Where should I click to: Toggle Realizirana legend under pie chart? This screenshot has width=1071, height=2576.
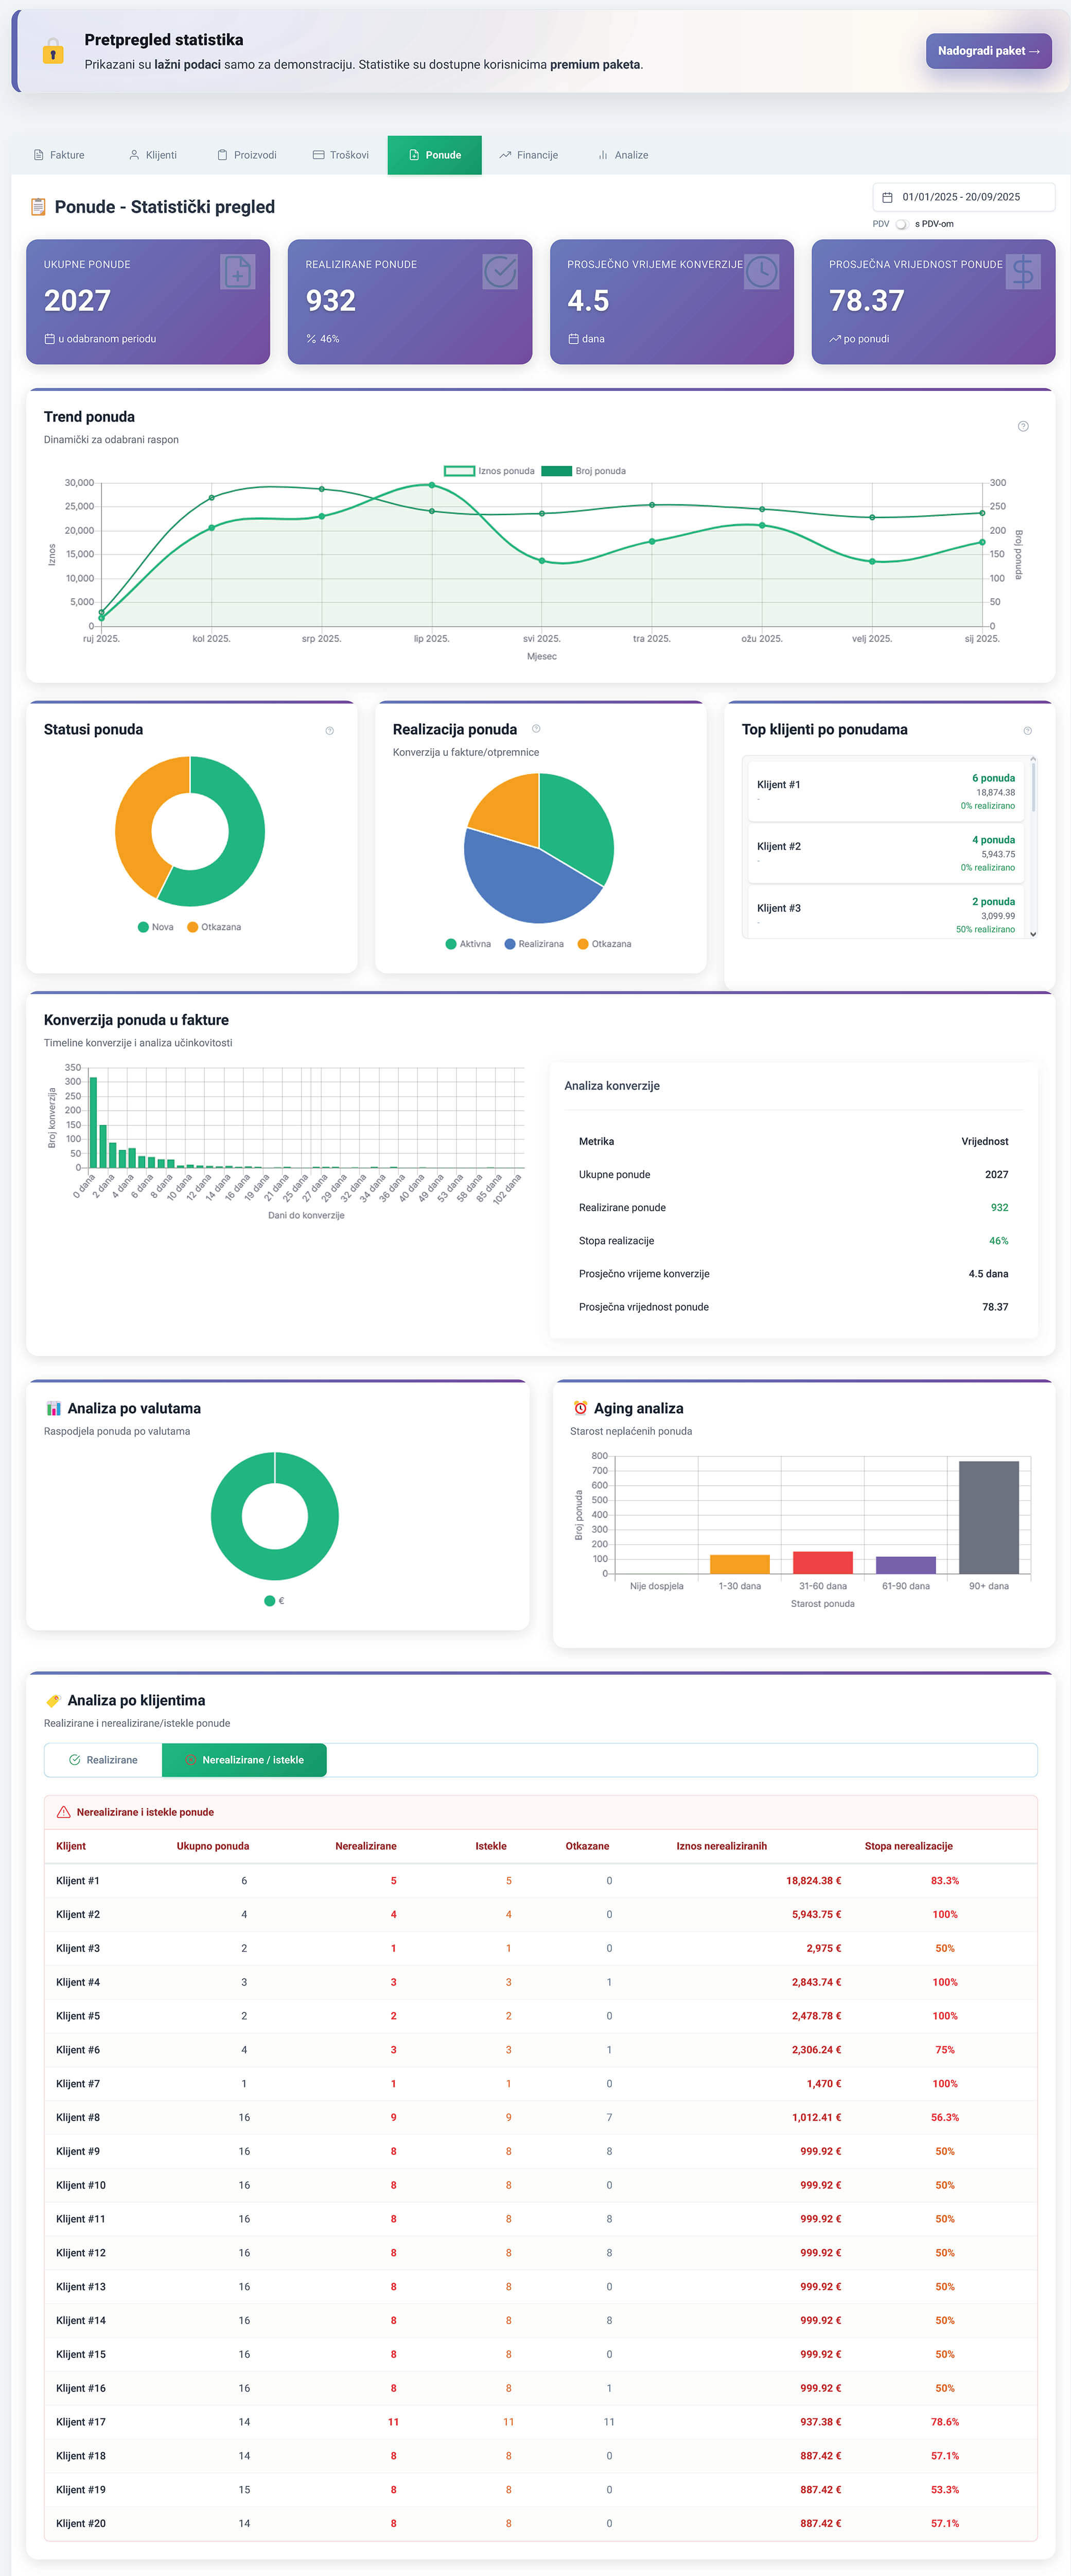pyautogui.click(x=534, y=944)
